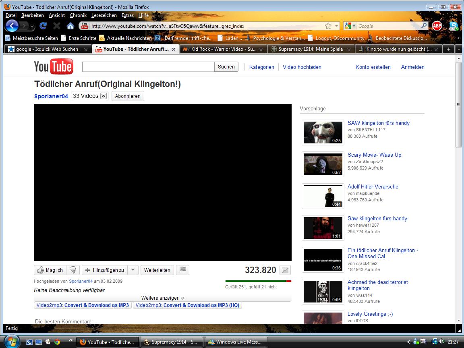Open the Hilfe menu
The height and width of the screenshot is (348, 464).
[143, 15]
